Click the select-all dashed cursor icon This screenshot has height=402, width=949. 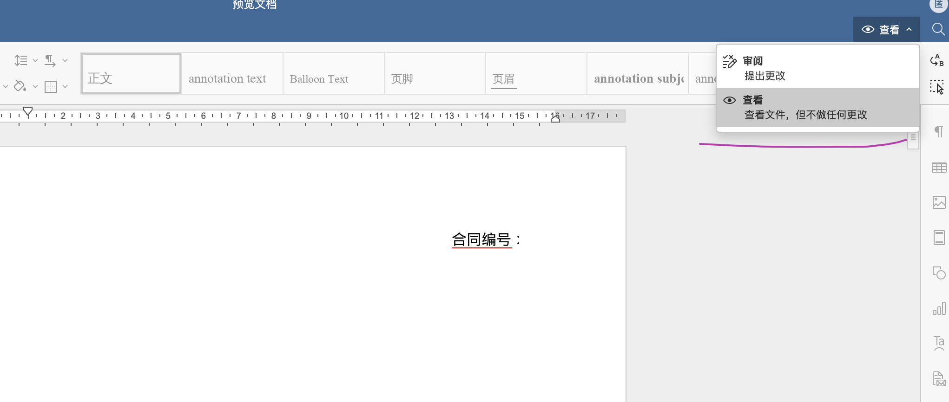pyautogui.click(x=936, y=87)
